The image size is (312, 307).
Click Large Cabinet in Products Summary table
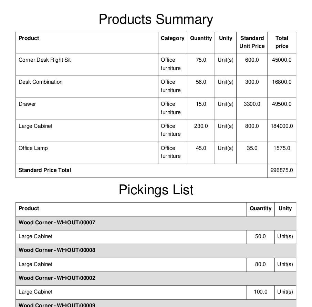coord(35,126)
